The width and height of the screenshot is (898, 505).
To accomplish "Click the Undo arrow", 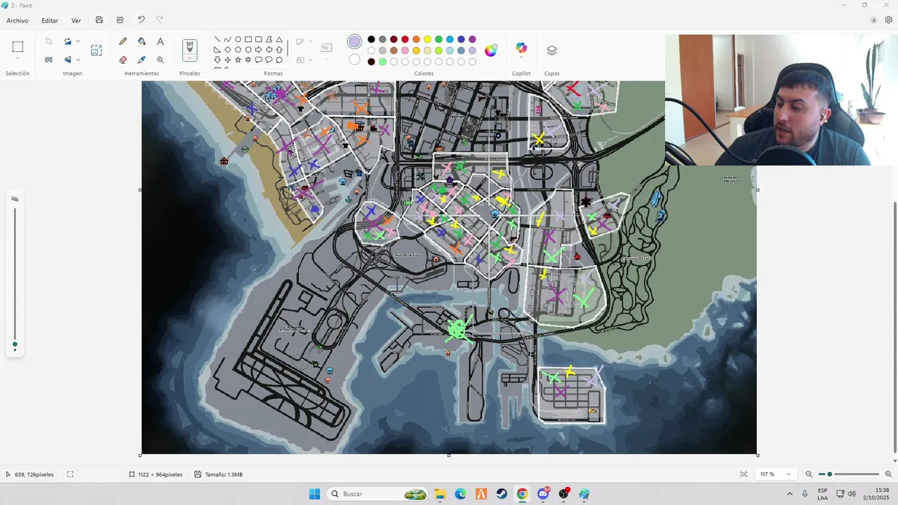I will (x=141, y=20).
